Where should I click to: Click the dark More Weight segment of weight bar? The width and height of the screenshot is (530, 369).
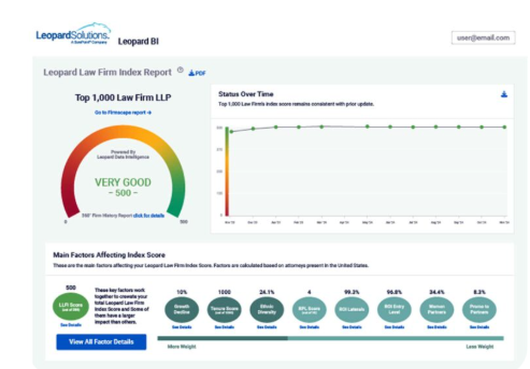223,338
